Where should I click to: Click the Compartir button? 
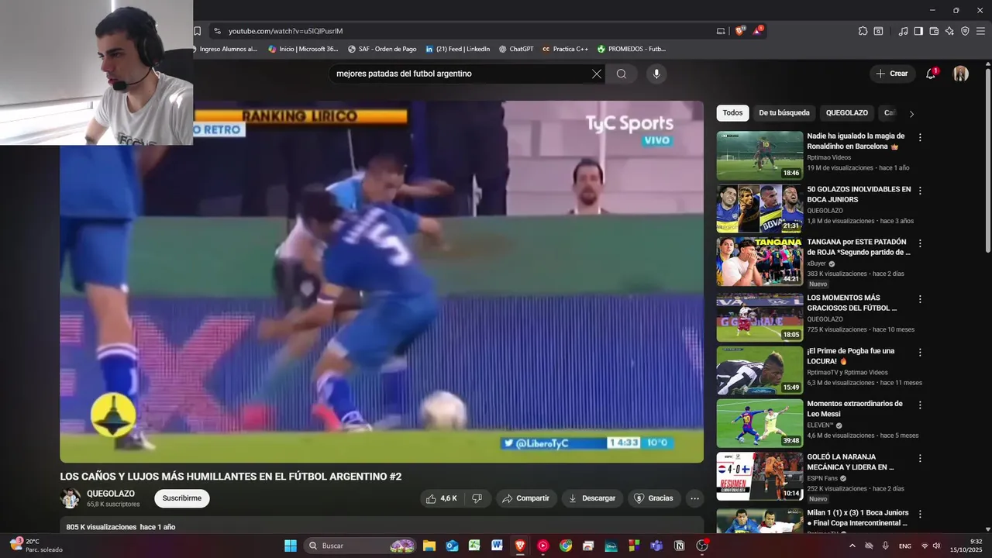525,498
